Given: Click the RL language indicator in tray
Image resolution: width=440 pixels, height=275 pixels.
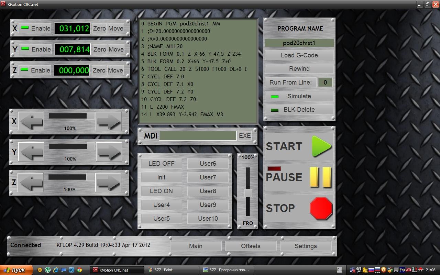Looking at the screenshot, I should click(340, 270).
